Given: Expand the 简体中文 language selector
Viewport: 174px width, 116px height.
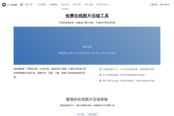Looking at the screenshot, I should pos(166,5).
